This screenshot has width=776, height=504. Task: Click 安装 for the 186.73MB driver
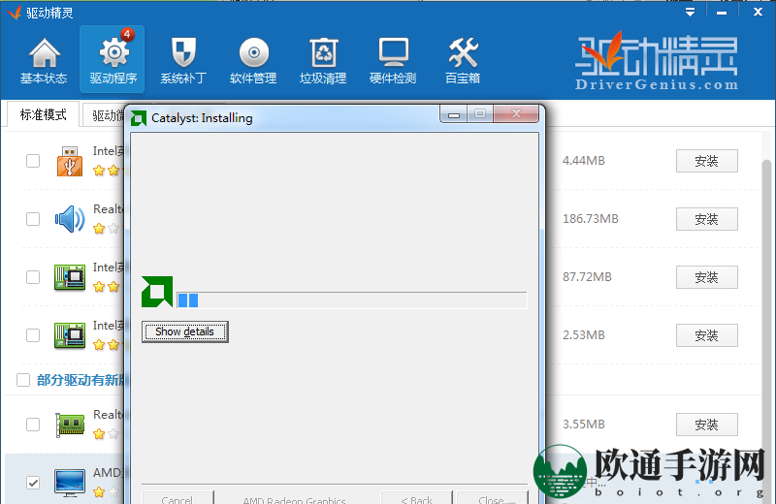707,219
